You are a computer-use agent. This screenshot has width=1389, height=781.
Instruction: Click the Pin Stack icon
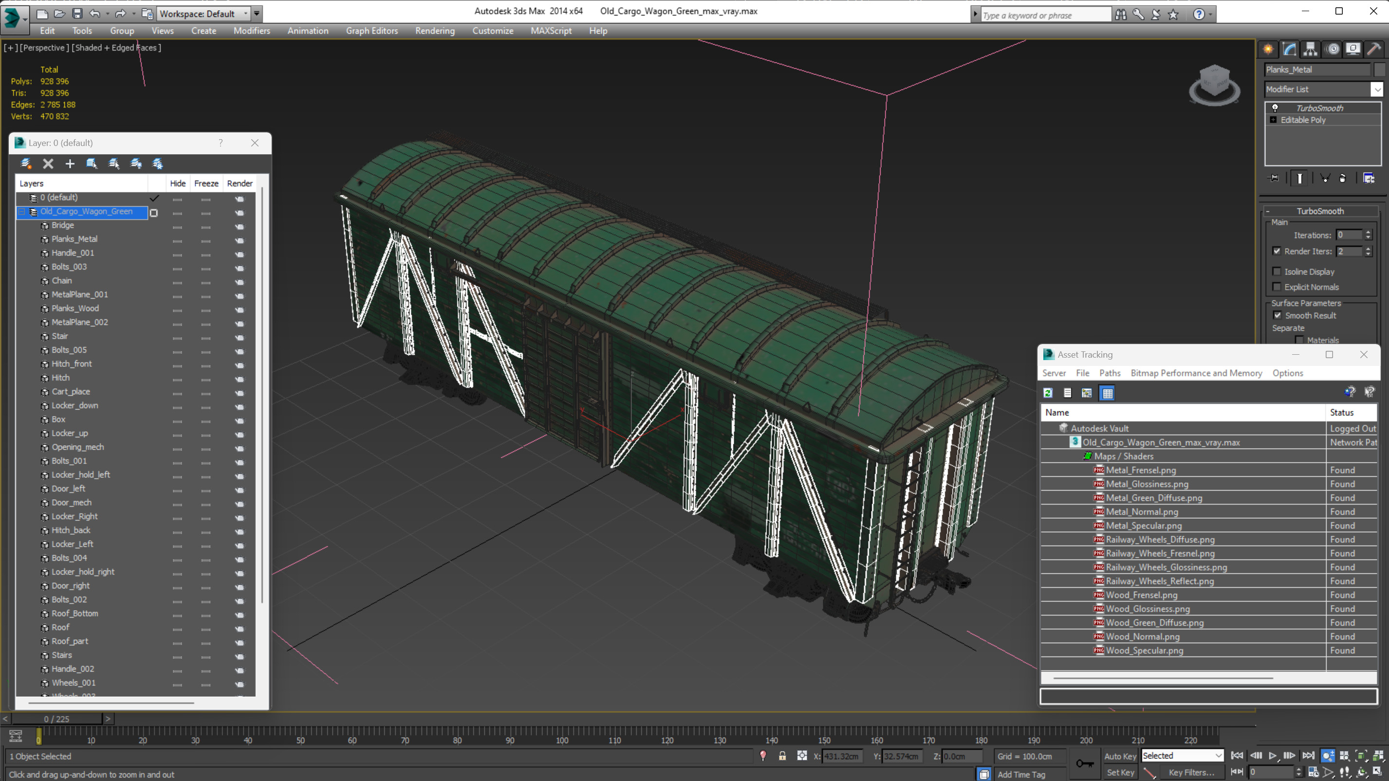[x=1274, y=178]
